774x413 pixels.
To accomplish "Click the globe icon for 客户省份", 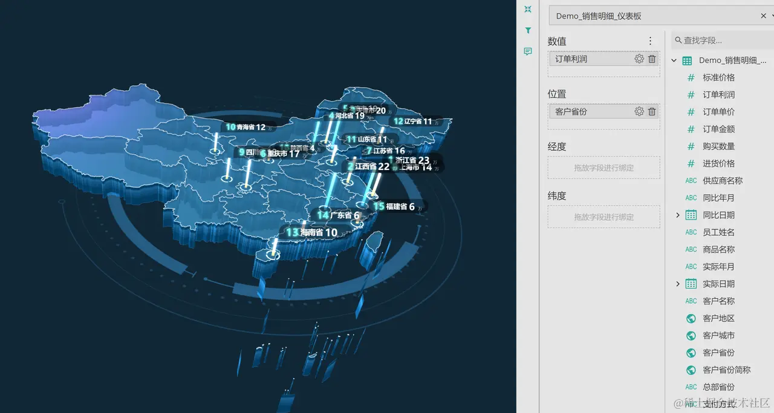I will click(x=691, y=353).
